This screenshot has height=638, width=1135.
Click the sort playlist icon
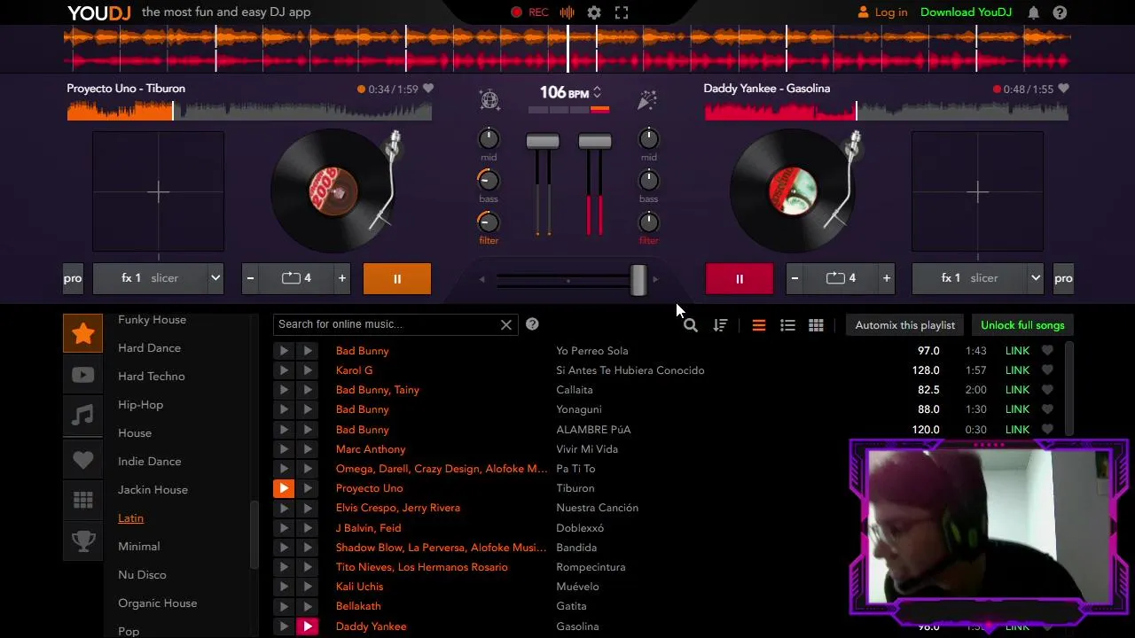[x=720, y=325]
